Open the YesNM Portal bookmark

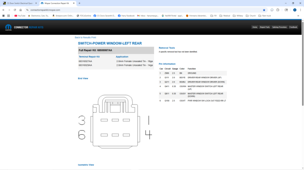coord(172,16)
